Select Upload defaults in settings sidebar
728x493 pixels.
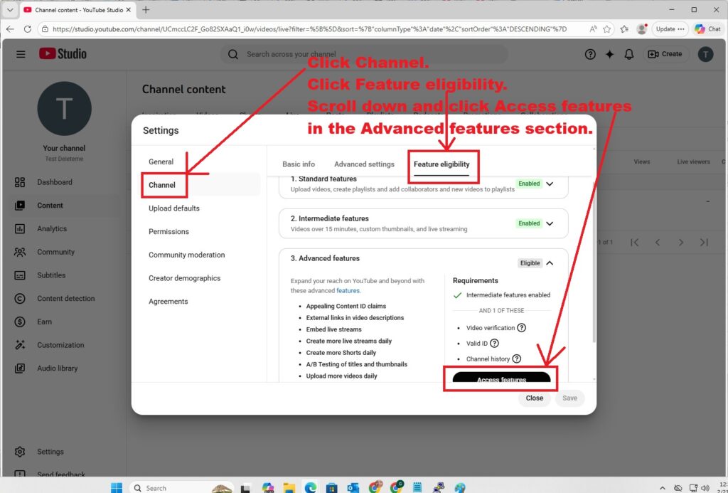(x=174, y=208)
